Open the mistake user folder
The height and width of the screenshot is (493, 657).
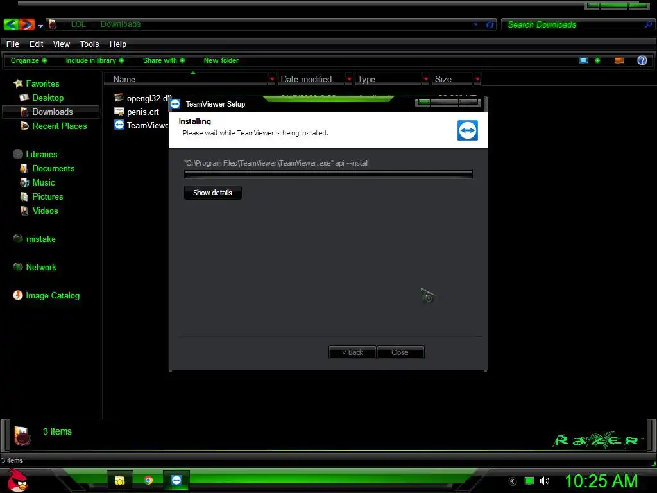(35, 239)
